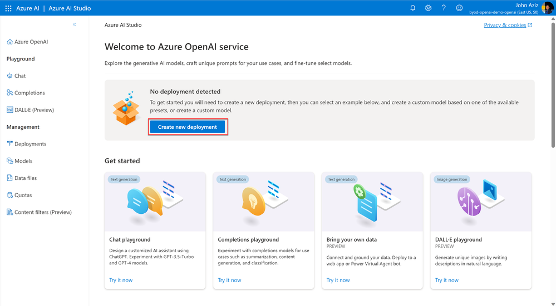
Task: Click the No deployment detected heading
Action: (185, 91)
